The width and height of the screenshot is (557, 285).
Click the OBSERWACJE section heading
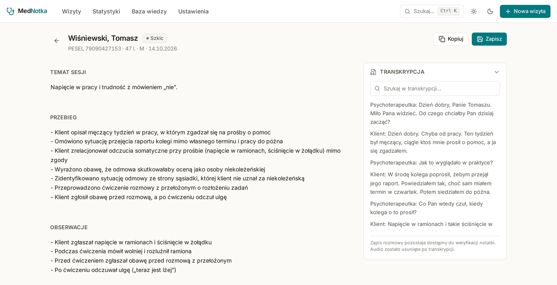pyautogui.click(x=69, y=228)
